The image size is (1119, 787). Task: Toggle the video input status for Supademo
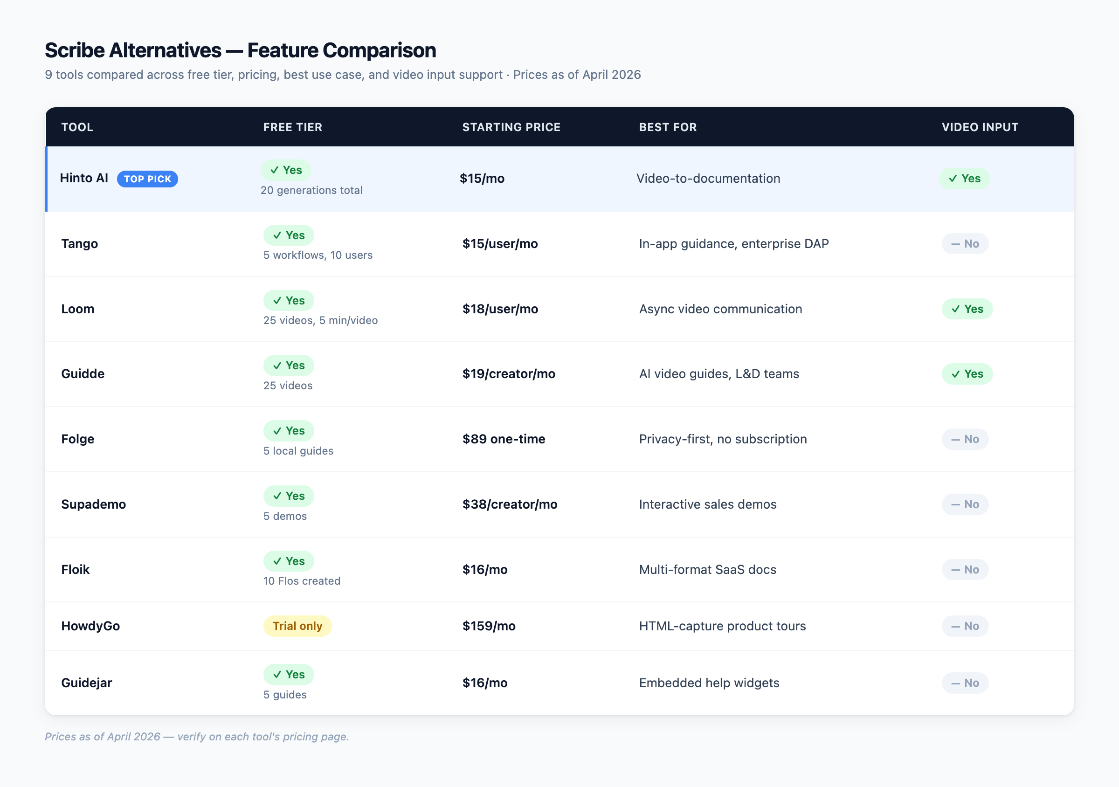tap(965, 504)
